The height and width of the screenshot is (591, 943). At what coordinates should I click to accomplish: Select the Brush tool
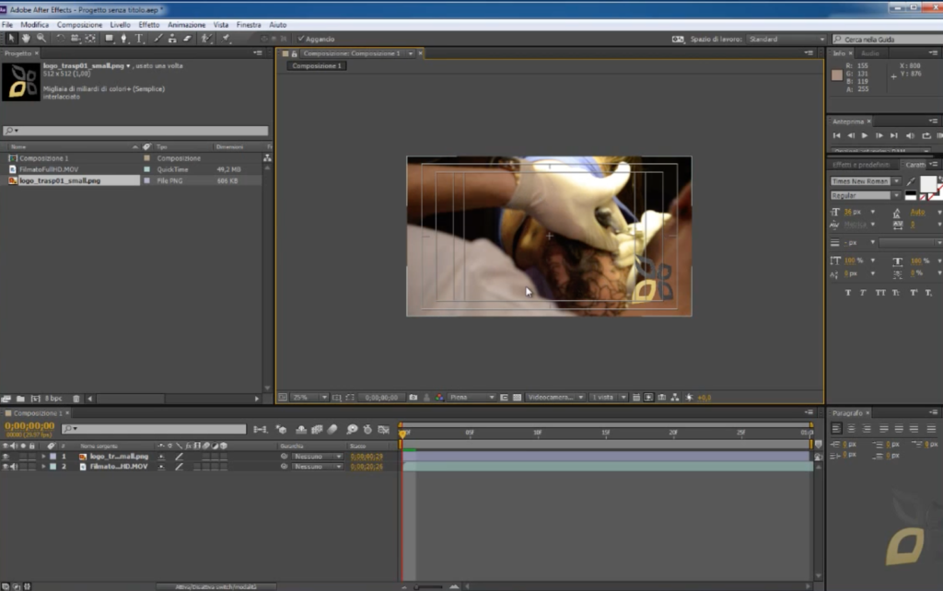pos(157,39)
